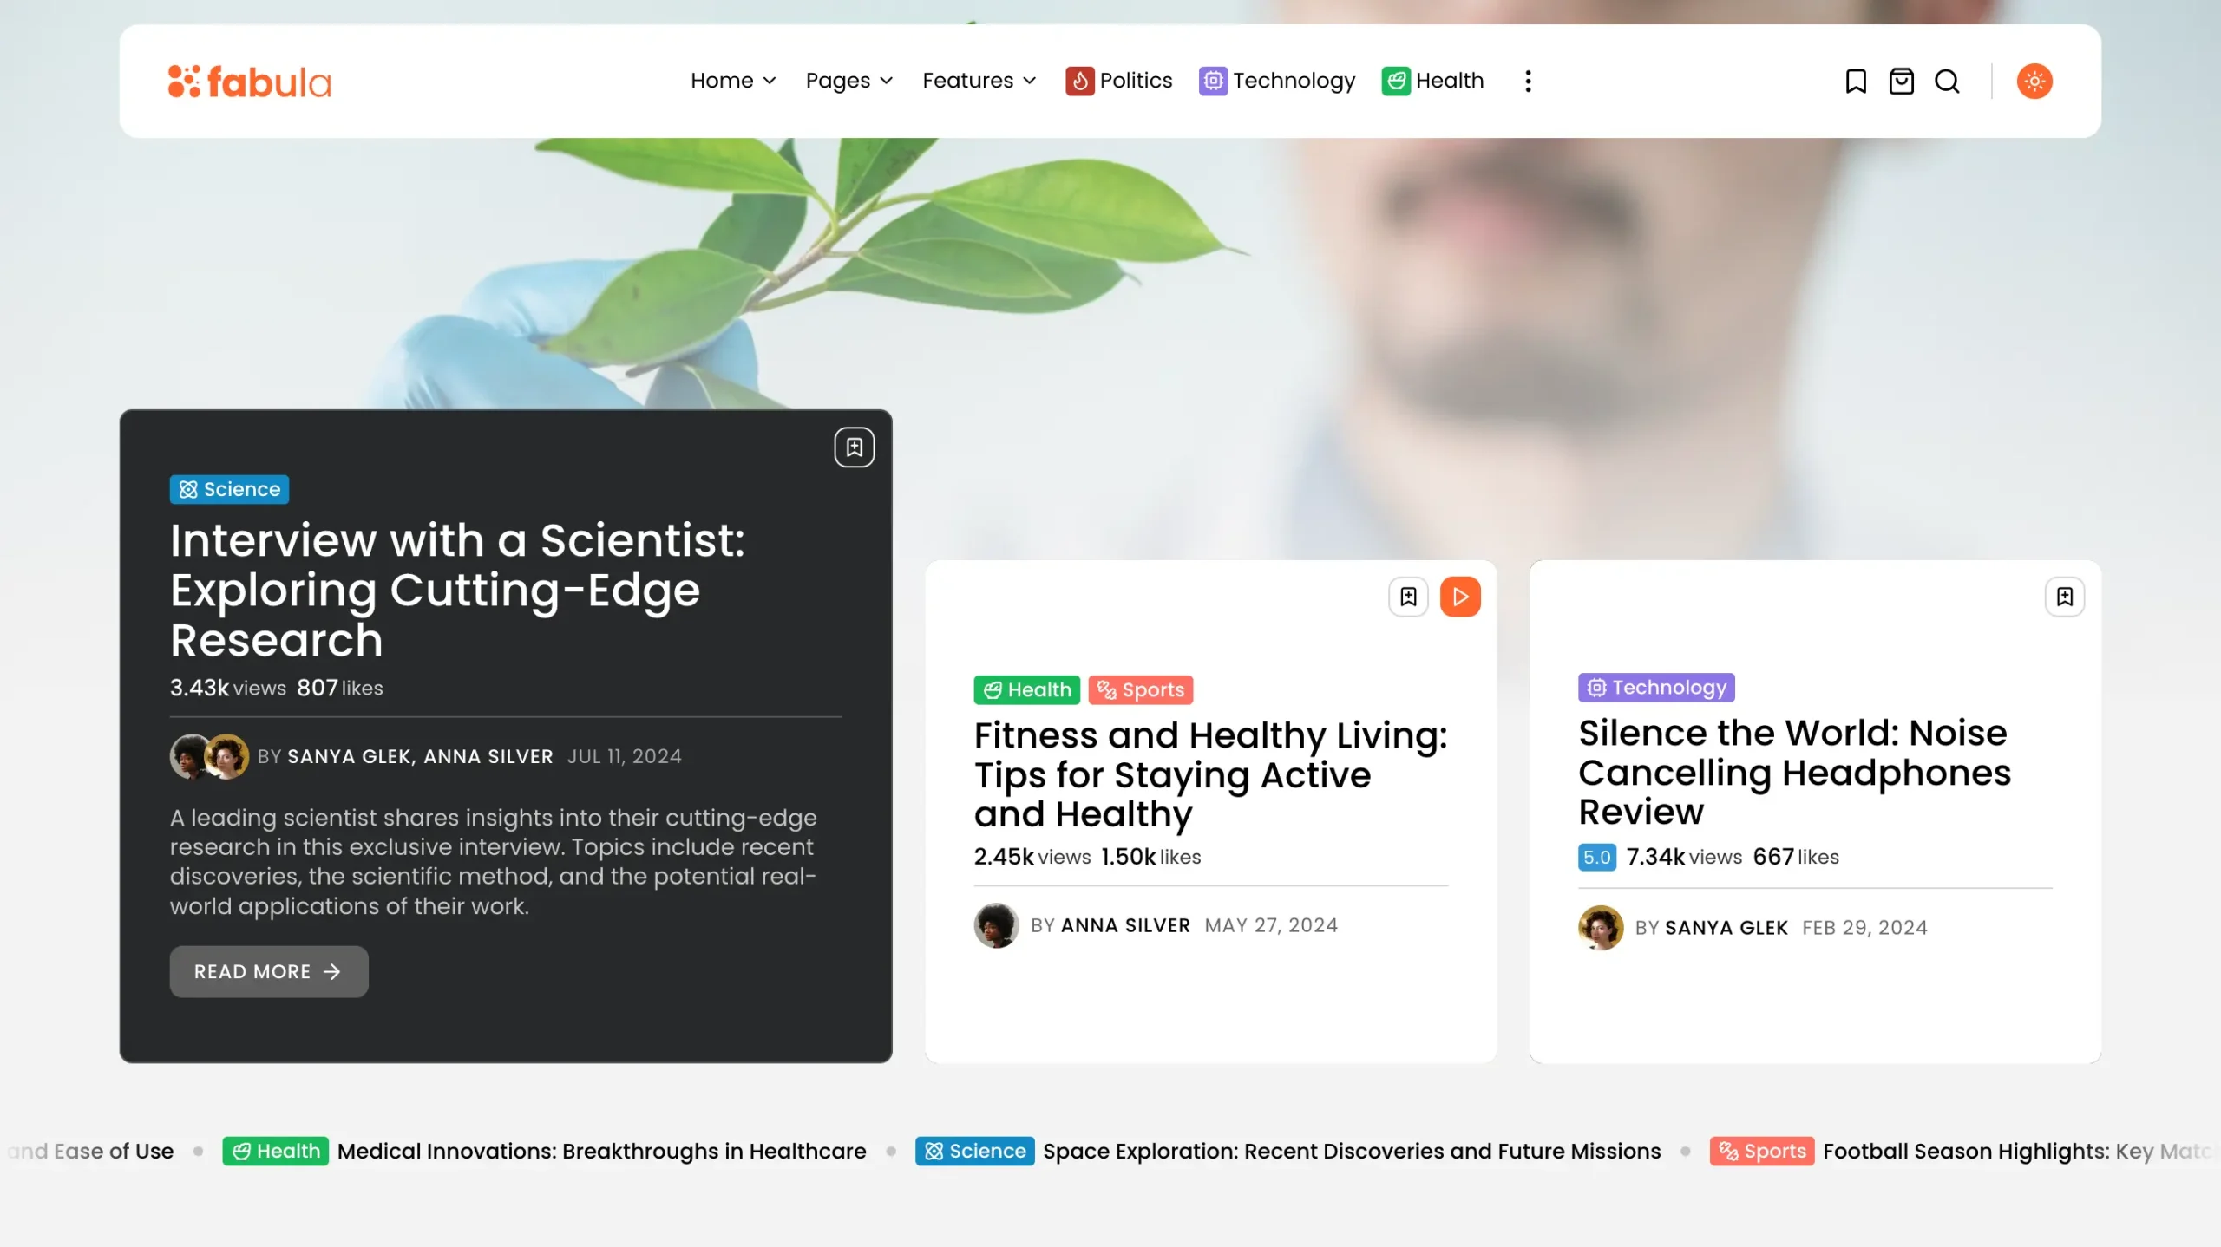The width and height of the screenshot is (2221, 1247).
Task: Toggle light/dark mode with the sun button
Action: click(x=2034, y=82)
